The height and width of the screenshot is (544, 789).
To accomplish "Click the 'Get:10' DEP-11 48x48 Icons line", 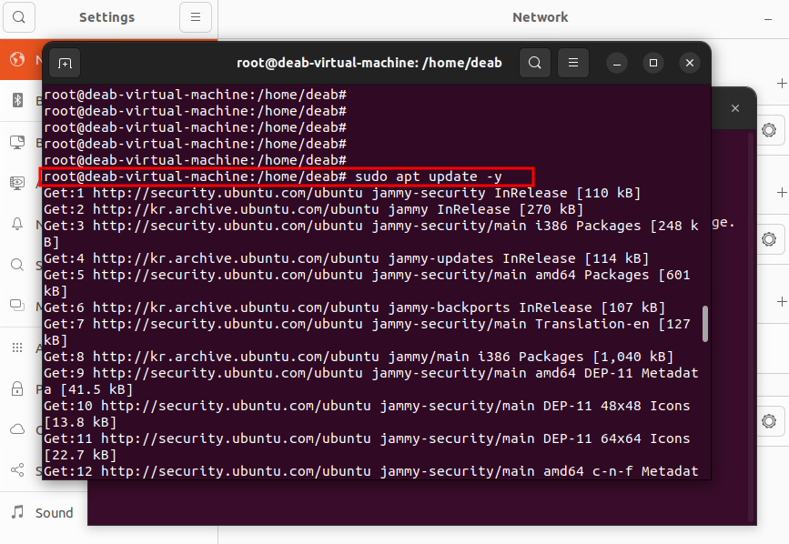I will pyautogui.click(x=367, y=414).
